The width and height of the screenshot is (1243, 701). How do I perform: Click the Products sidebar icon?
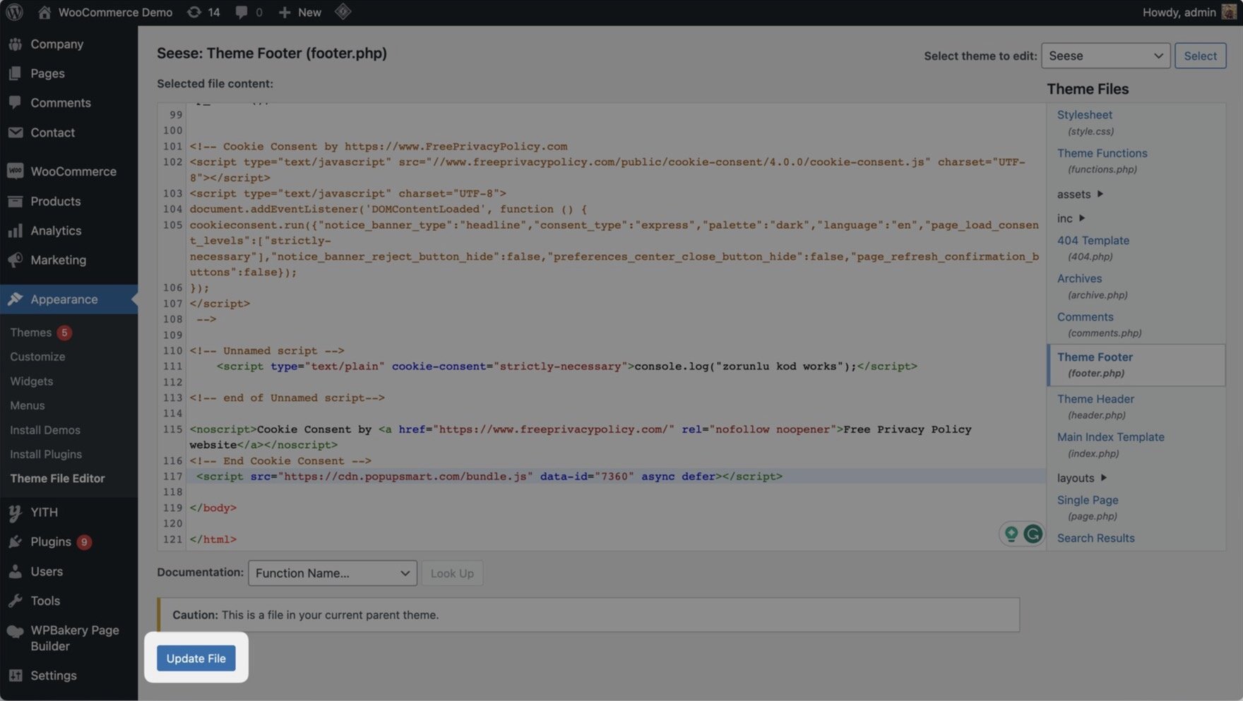pos(15,201)
